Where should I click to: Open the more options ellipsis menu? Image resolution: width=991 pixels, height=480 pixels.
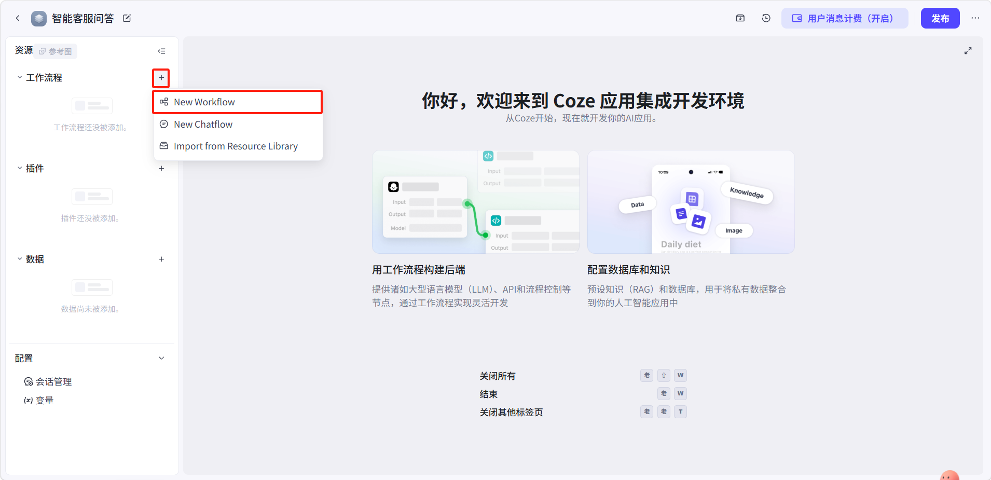975,18
